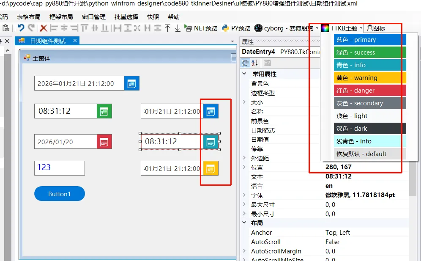The width and height of the screenshot is (421, 261).
Task: Open the TTKB主题 dropdown
Action: [342, 28]
